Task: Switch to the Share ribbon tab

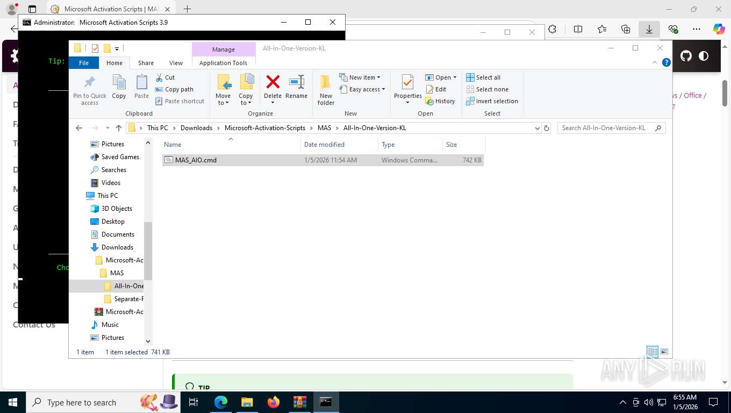Action: tap(146, 63)
